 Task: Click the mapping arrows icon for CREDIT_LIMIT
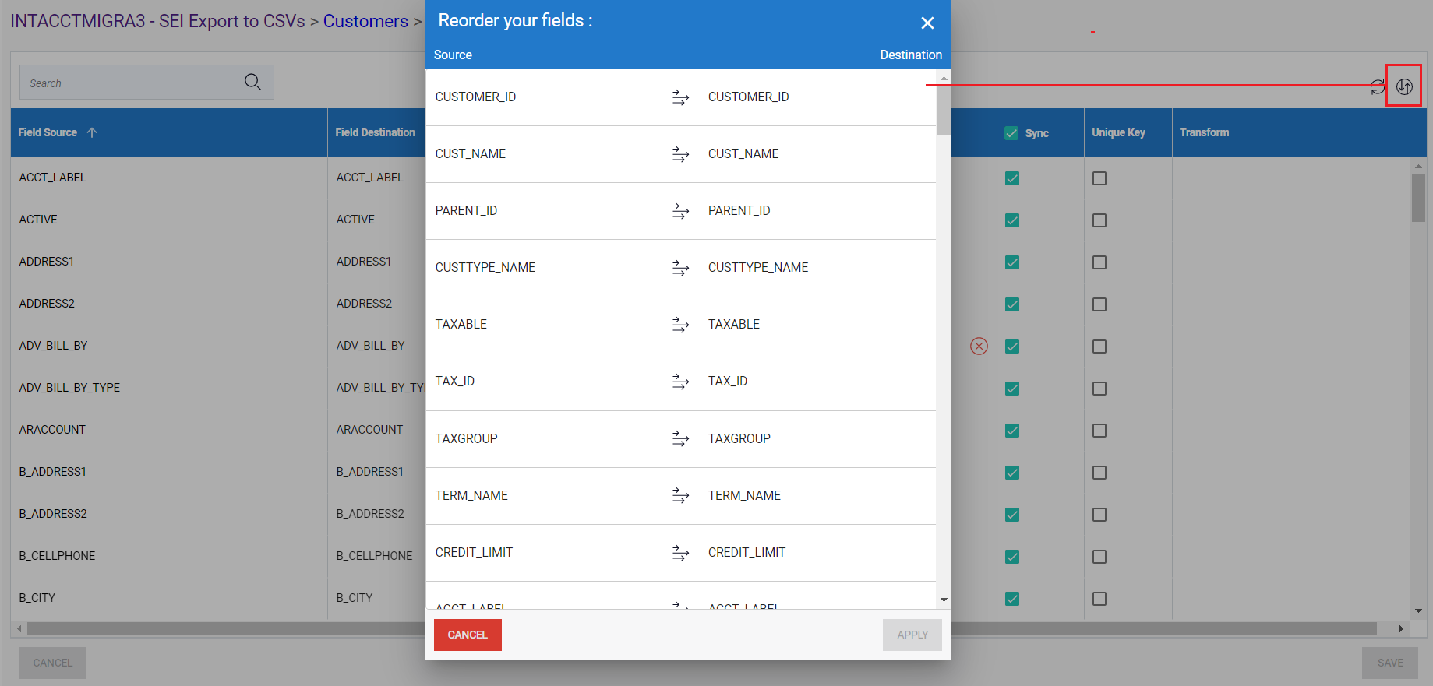[680, 553]
